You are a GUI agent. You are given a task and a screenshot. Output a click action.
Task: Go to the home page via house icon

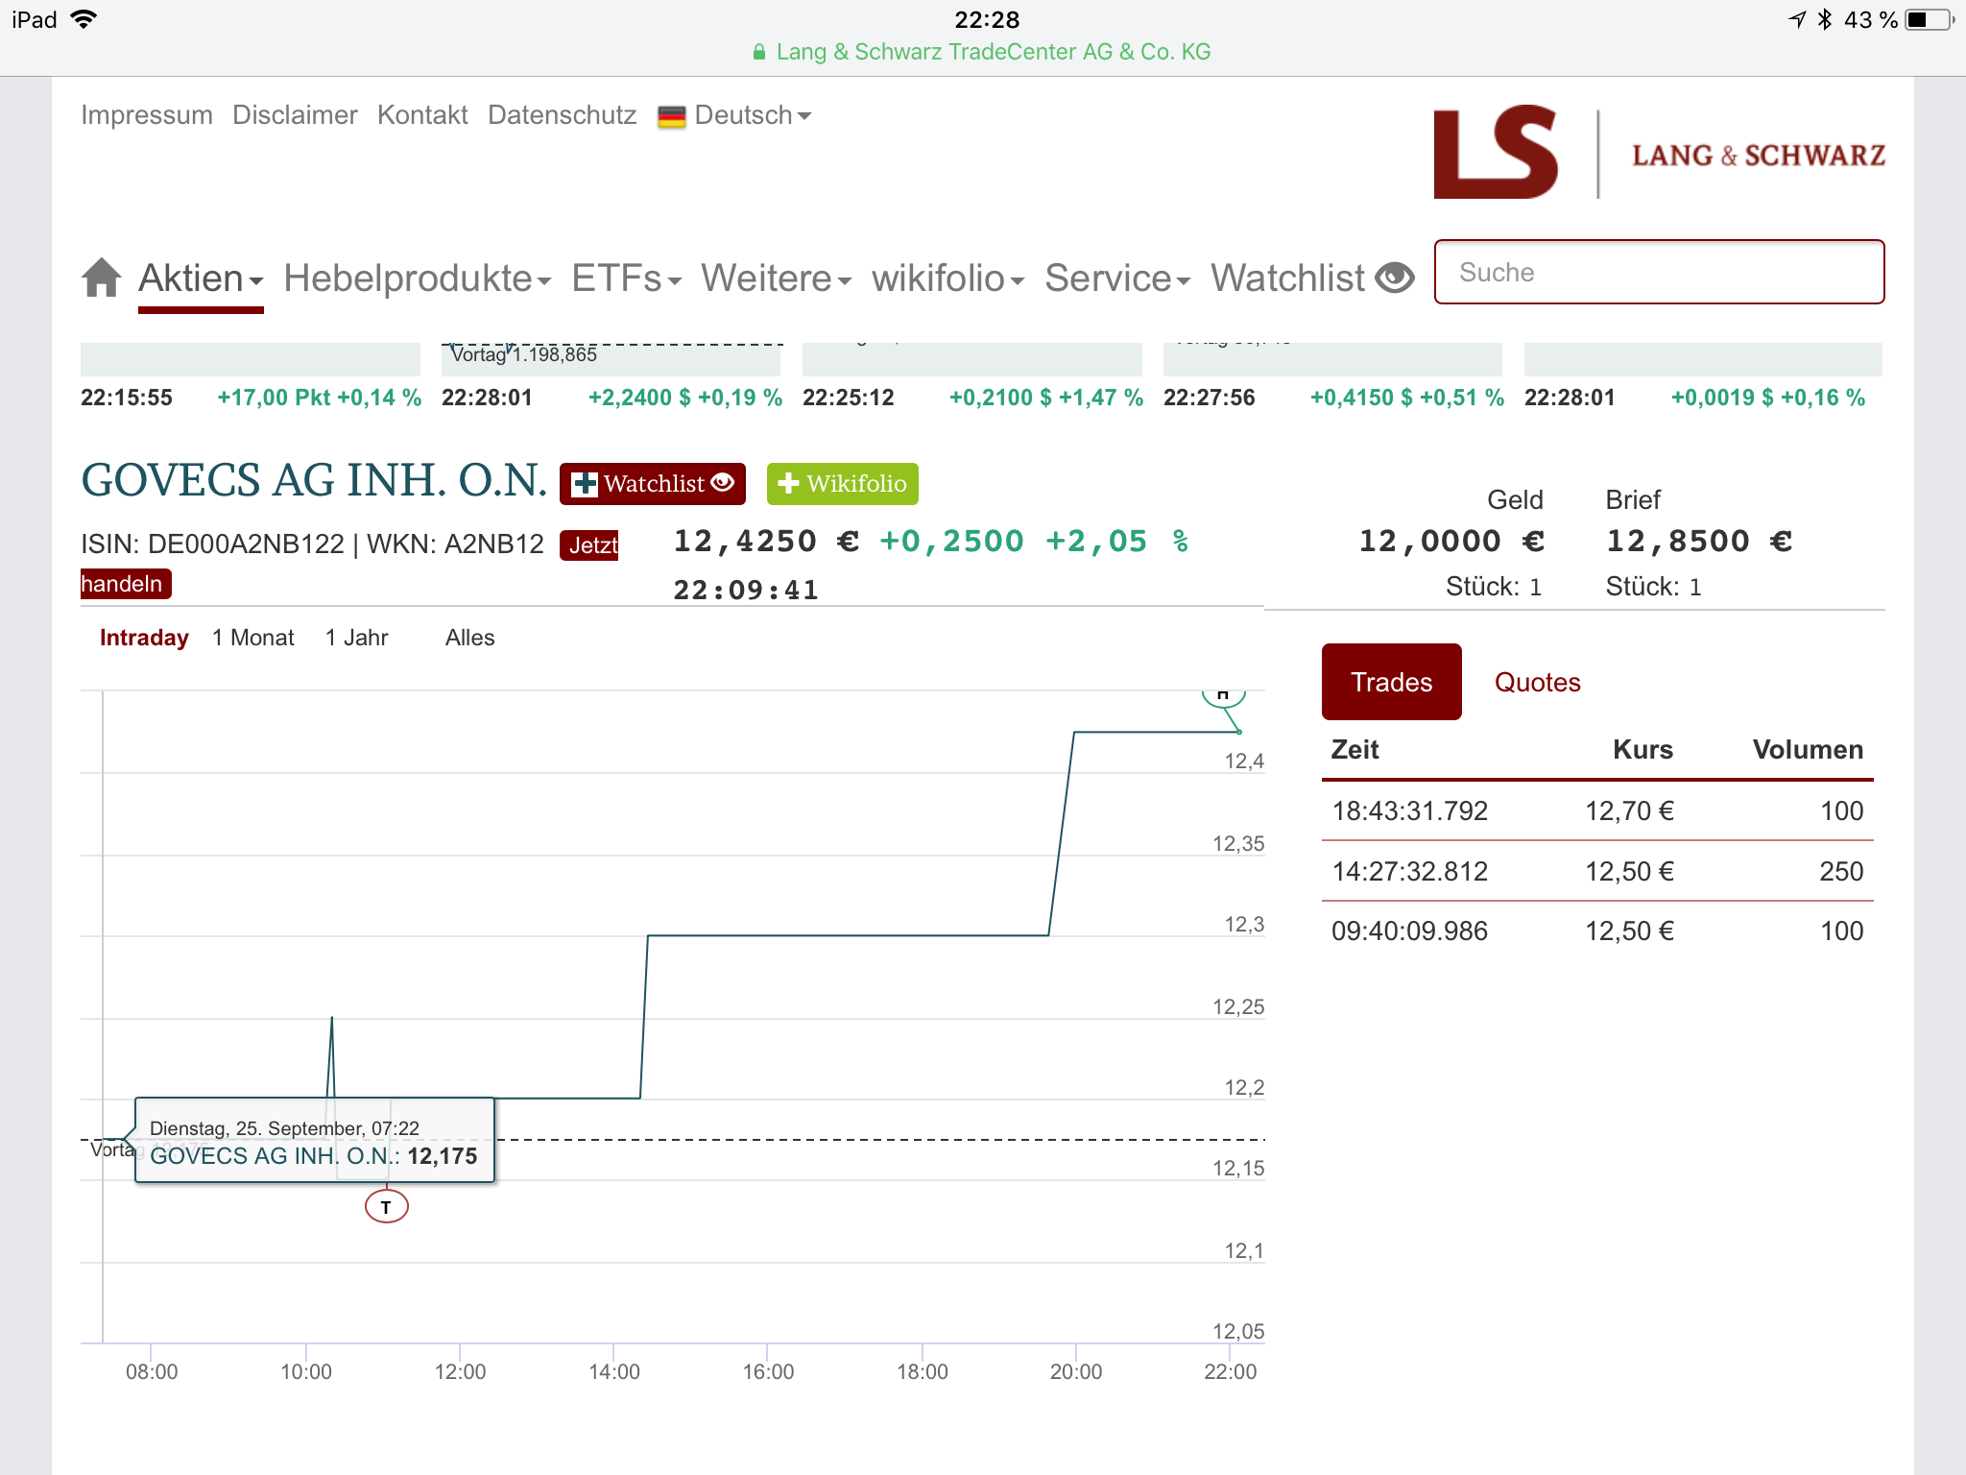point(101,278)
